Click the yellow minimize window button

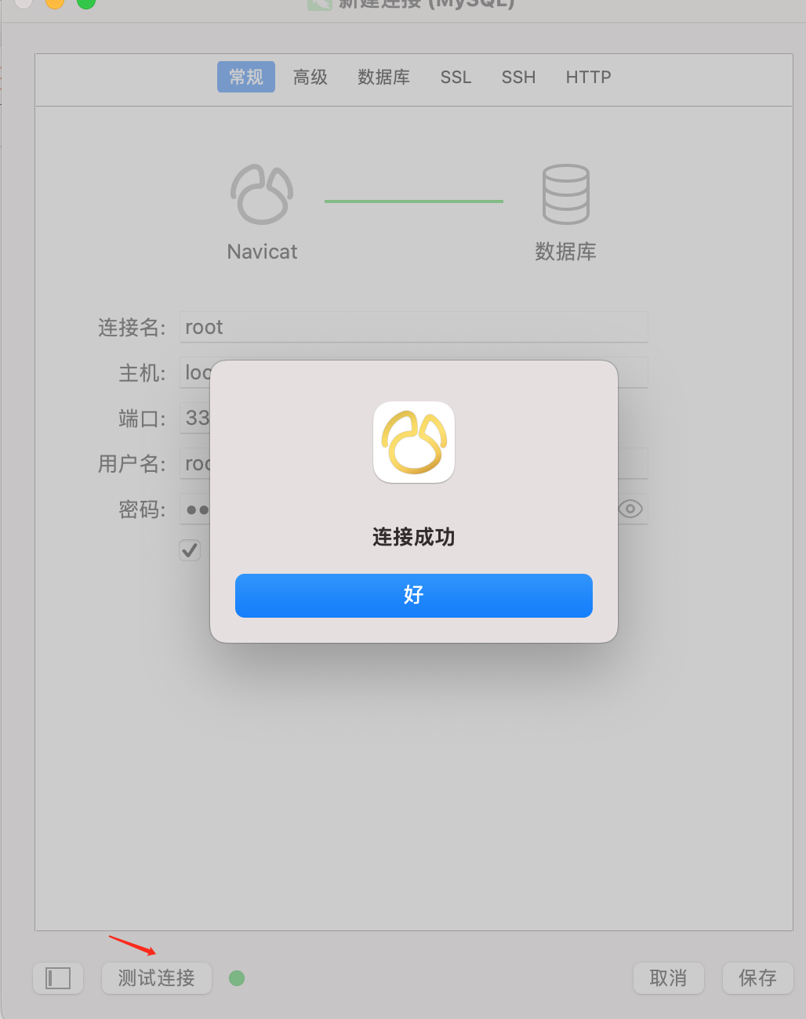tap(55, 3)
